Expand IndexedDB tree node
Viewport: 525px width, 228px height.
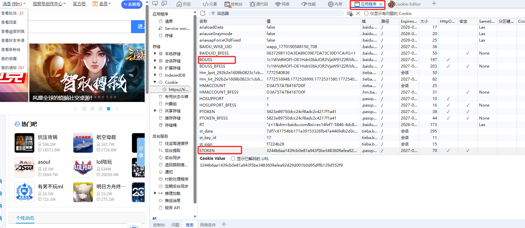click(155, 75)
